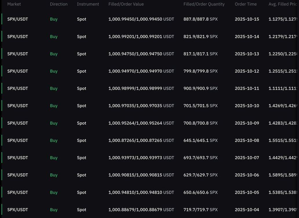Click the Market column header
Viewport: 299px width, 218px height.
[14, 4]
